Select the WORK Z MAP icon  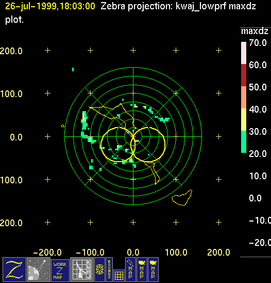pyautogui.click(x=60, y=271)
